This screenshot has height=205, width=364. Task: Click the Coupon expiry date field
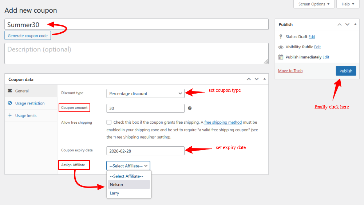pos(145,151)
